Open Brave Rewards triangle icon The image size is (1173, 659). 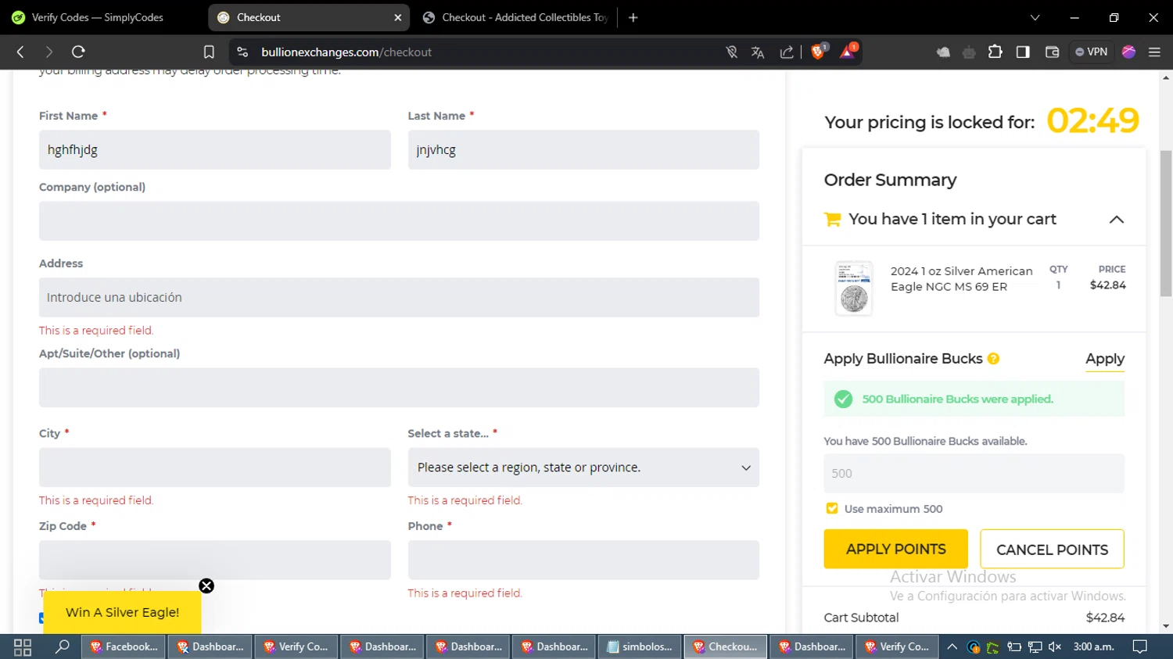point(848,52)
